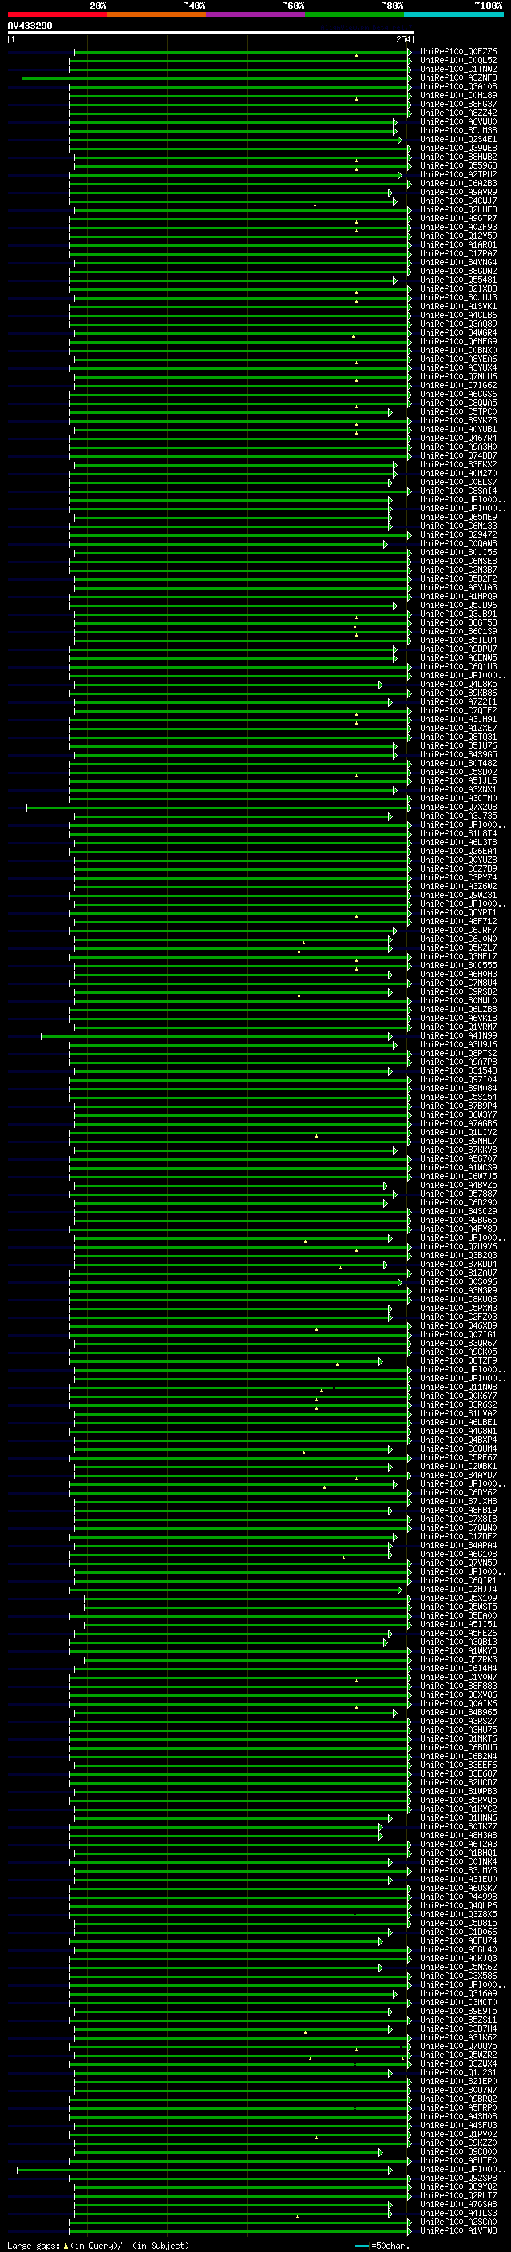Image resolution: width=511 pixels, height=2252 pixels.
Task: Select label UniRef100_A6LBE1
Action: point(458,1421)
